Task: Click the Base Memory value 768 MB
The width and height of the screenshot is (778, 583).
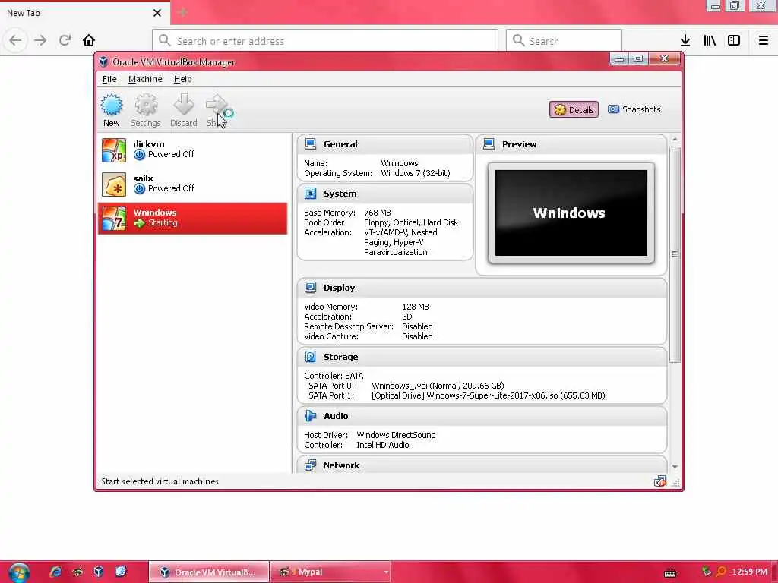Action: 377,213
